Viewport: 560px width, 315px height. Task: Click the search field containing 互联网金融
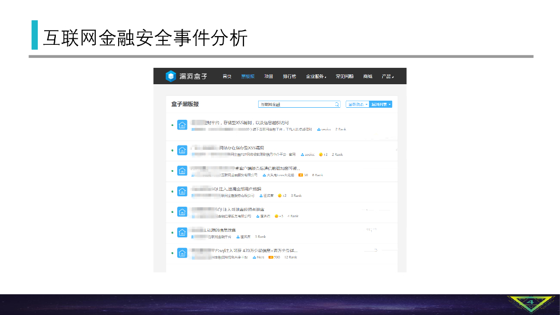[x=299, y=104]
